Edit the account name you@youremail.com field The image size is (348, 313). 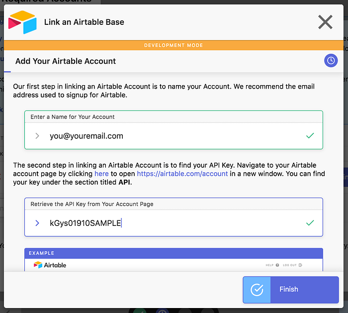[x=174, y=136]
